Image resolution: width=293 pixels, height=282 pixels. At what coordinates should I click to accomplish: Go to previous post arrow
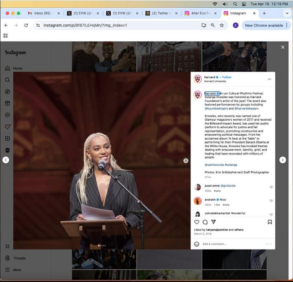[6, 160]
